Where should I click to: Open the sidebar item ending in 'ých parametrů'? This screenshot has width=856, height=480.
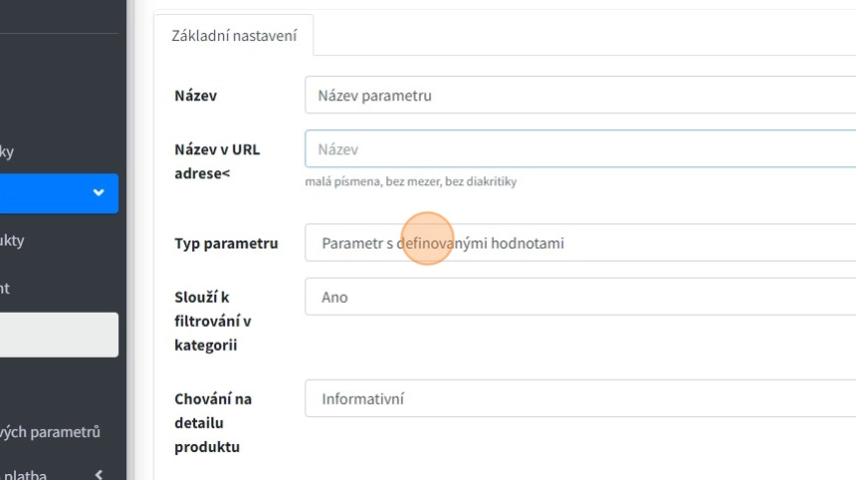(50, 432)
